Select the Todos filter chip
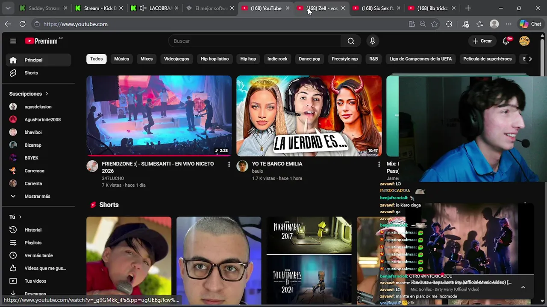This screenshot has height=307, width=547. (x=96, y=59)
